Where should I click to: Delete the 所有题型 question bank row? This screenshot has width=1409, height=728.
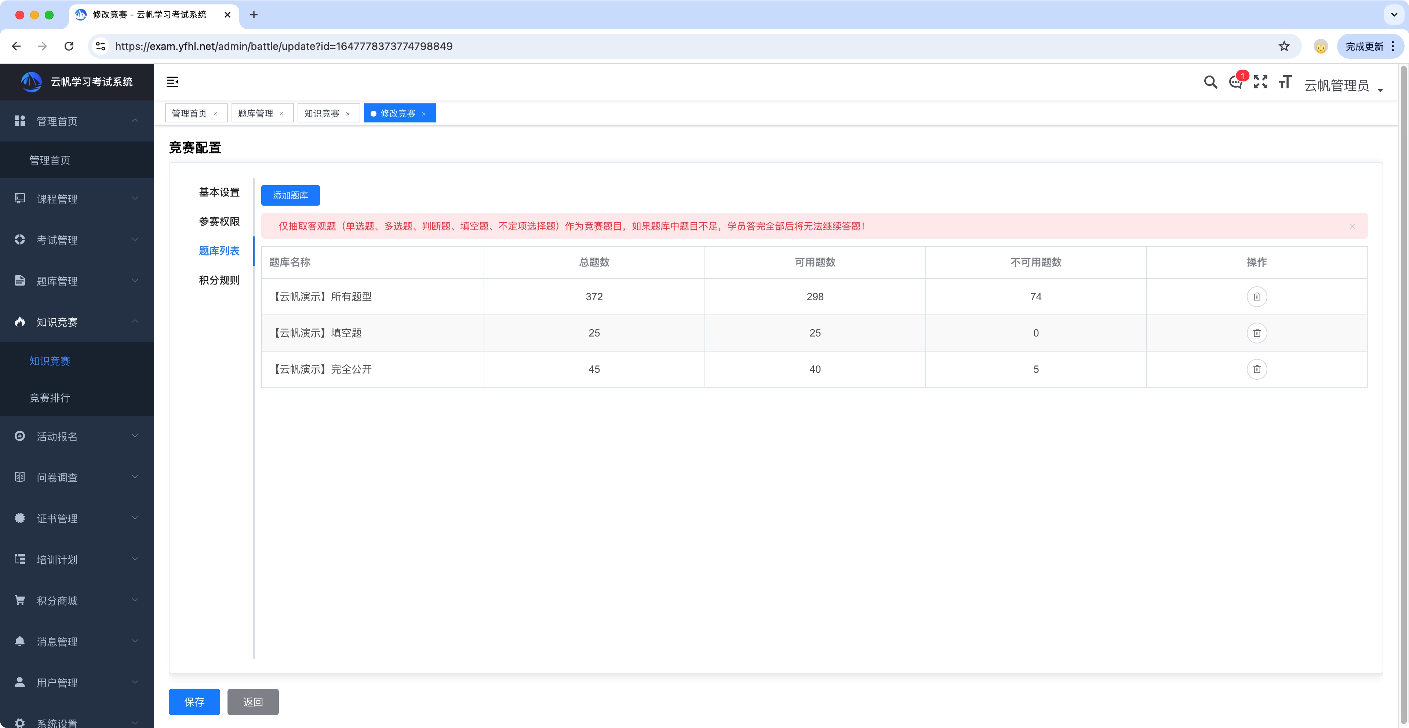point(1256,297)
